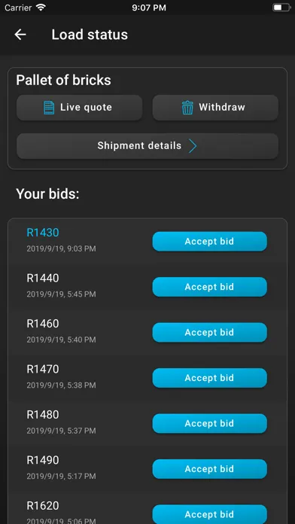Viewport: 295px width, 524px height.
Task: Tap the Load status page title
Action: click(90, 35)
